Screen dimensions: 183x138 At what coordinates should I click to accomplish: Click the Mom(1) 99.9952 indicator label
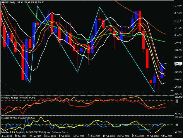(x=9, y=118)
